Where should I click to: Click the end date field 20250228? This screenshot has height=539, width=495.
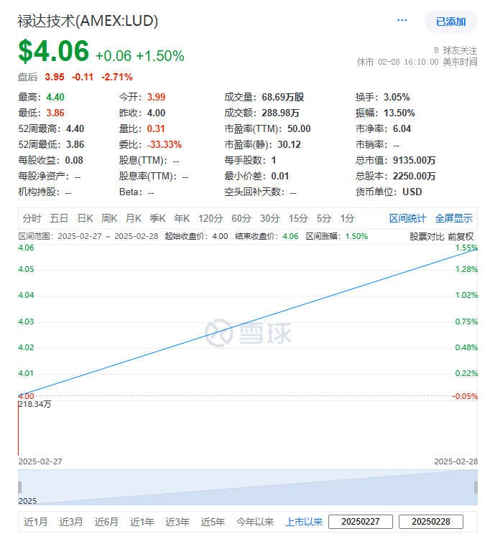tap(431, 522)
